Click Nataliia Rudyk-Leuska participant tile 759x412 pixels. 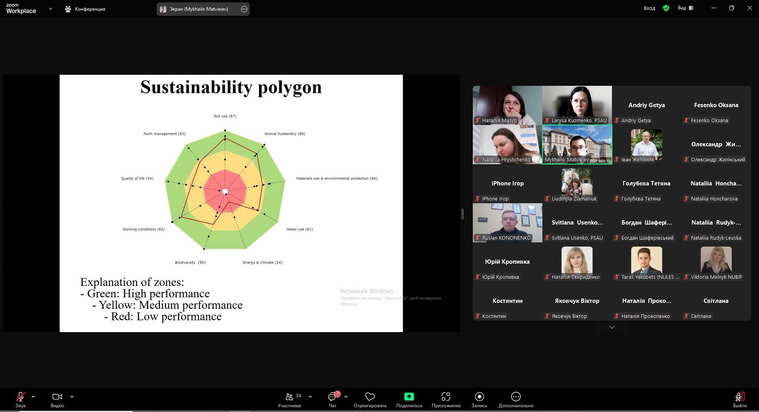point(716,223)
